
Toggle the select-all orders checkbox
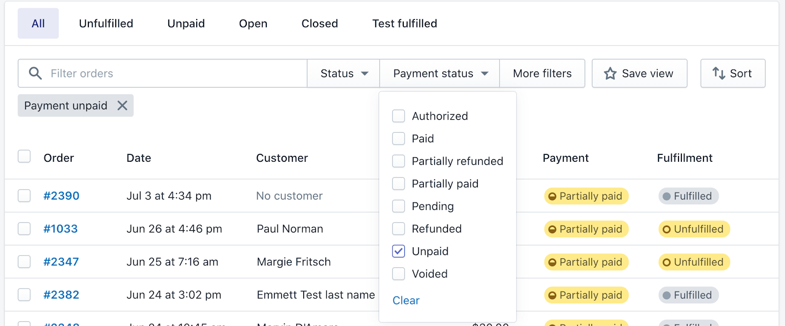[x=24, y=156]
